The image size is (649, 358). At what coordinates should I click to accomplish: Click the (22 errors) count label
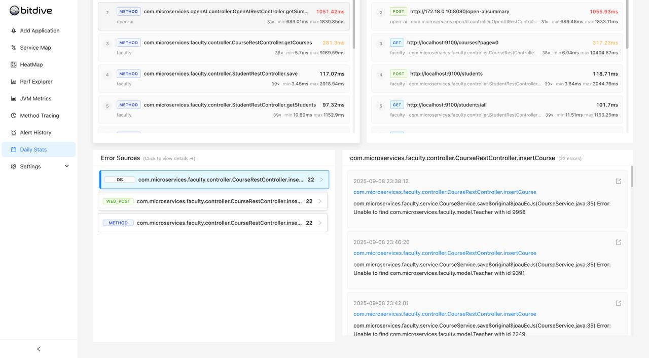(570, 159)
